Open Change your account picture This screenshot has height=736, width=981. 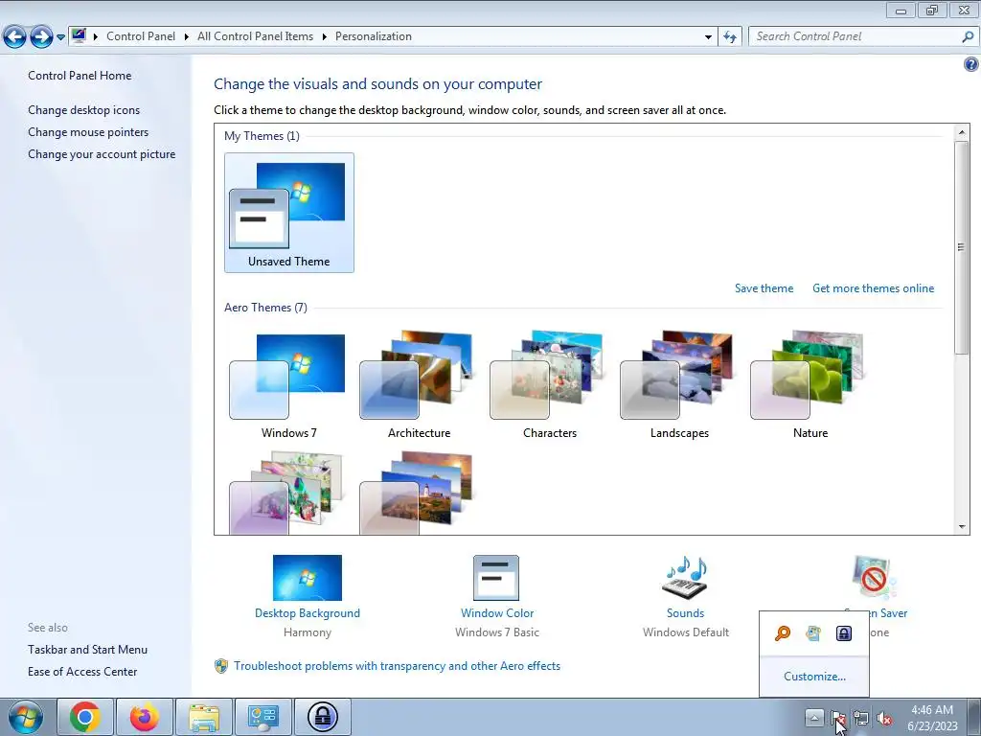pos(102,154)
